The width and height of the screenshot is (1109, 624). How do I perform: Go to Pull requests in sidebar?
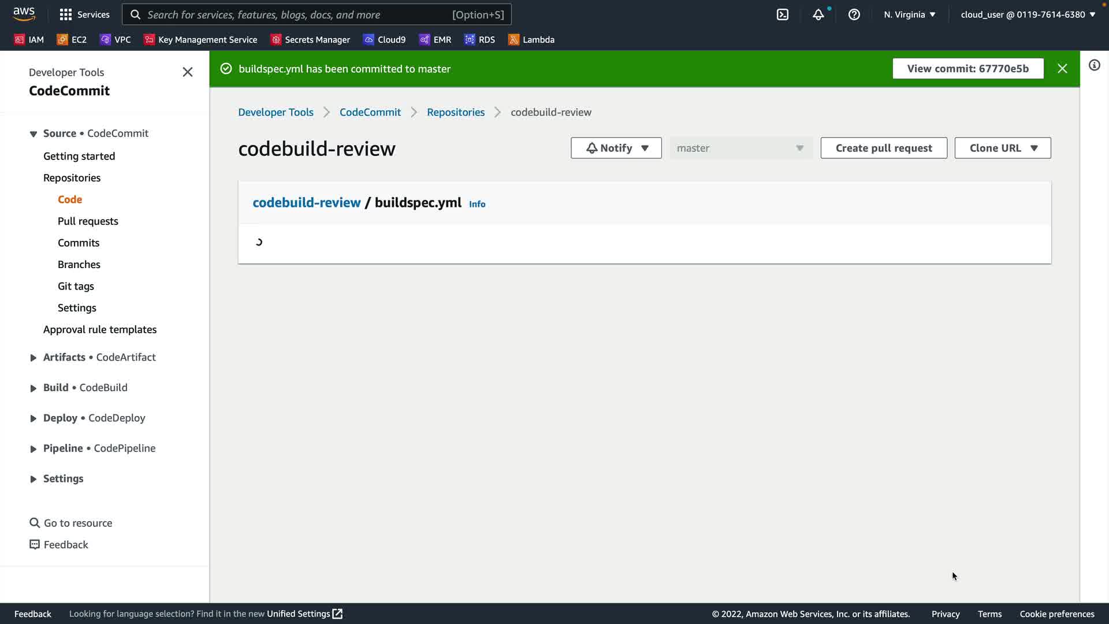pos(88,221)
